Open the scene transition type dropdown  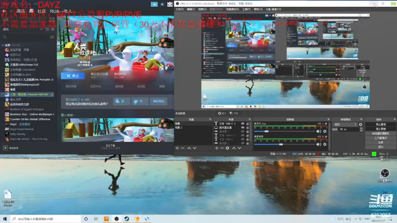coord(345,125)
